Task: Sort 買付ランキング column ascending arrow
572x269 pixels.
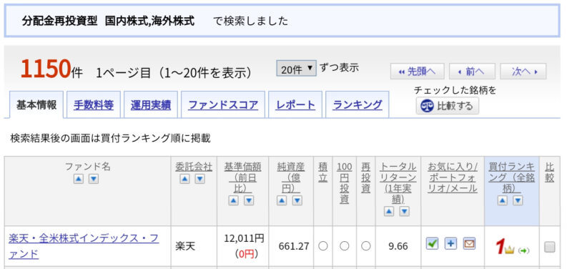Action: (x=503, y=201)
